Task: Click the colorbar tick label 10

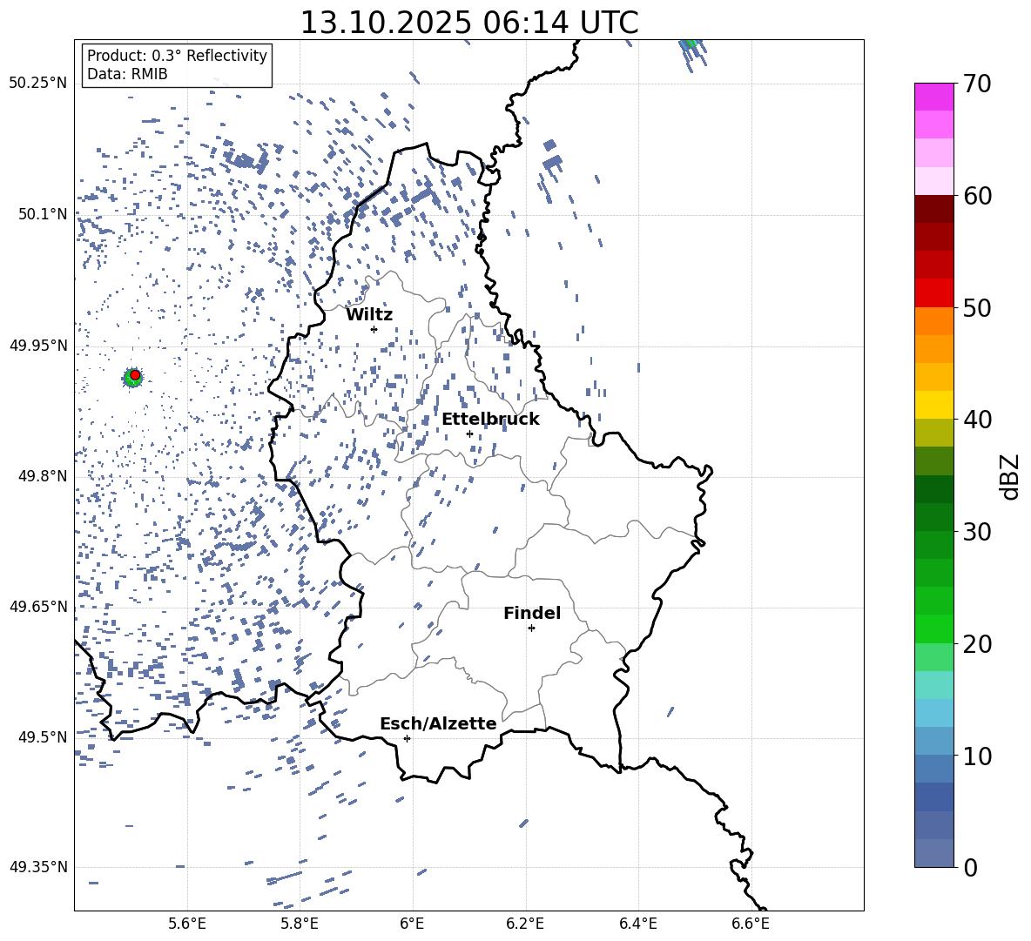Action: (x=977, y=756)
